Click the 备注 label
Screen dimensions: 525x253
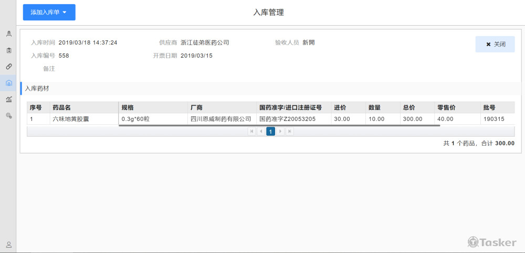49,69
